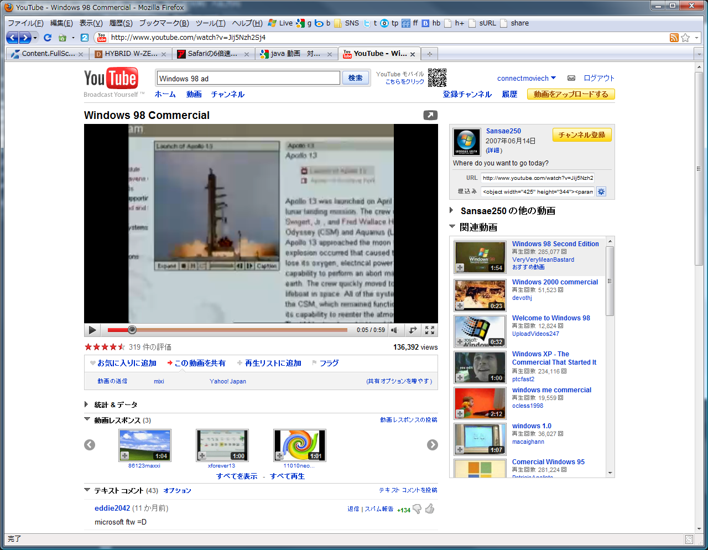Open the 'Windows 2000 commercial' related video link
This screenshot has width=708, height=550.
[x=555, y=282]
